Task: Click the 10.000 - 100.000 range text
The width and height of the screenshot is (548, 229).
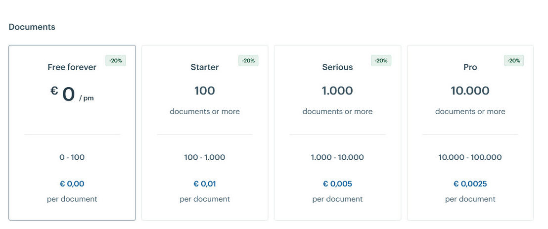Action: pyautogui.click(x=470, y=157)
